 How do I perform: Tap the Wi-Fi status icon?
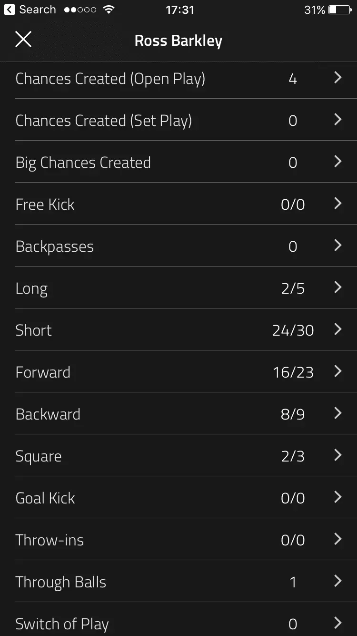click(109, 10)
